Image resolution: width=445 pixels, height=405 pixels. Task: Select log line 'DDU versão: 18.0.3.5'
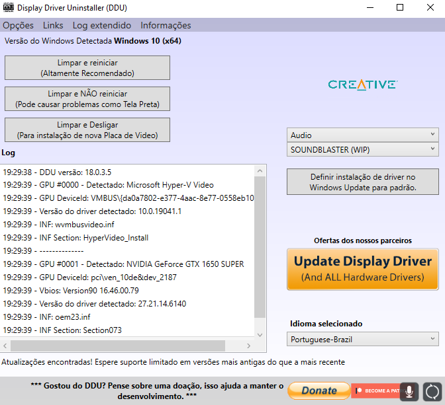(x=57, y=172)
